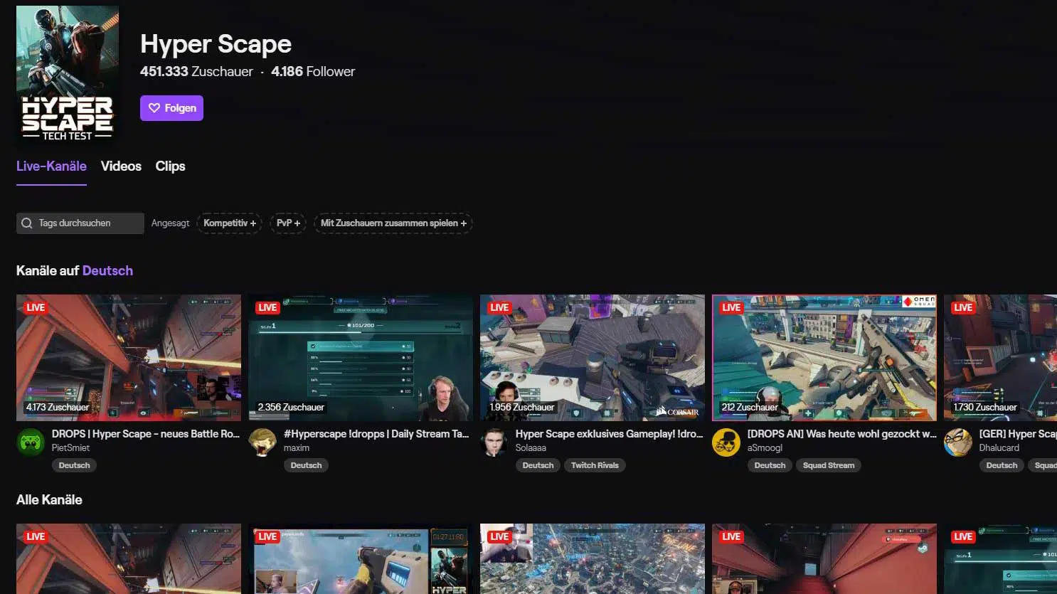Click the Deutsch tag under maxim
Viewport: 1057px width, 594px height.
306,465
